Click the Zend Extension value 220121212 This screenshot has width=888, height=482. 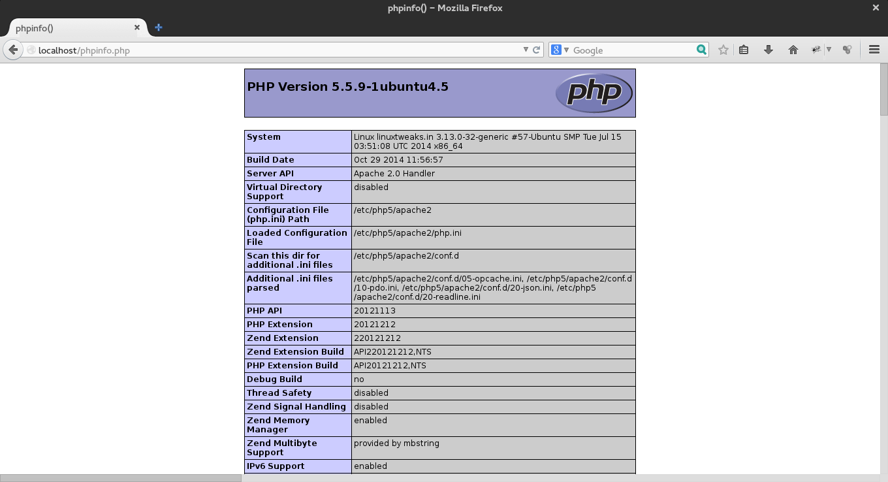pyautogui.click(x=377, y=338)
